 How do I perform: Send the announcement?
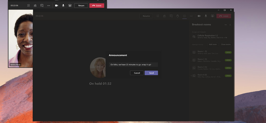click(151, 73)
